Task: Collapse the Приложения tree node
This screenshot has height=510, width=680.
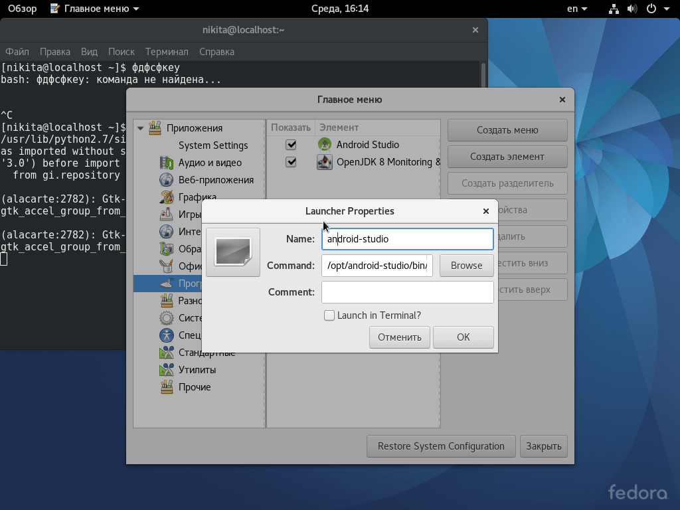Action: tap(140, 128)
